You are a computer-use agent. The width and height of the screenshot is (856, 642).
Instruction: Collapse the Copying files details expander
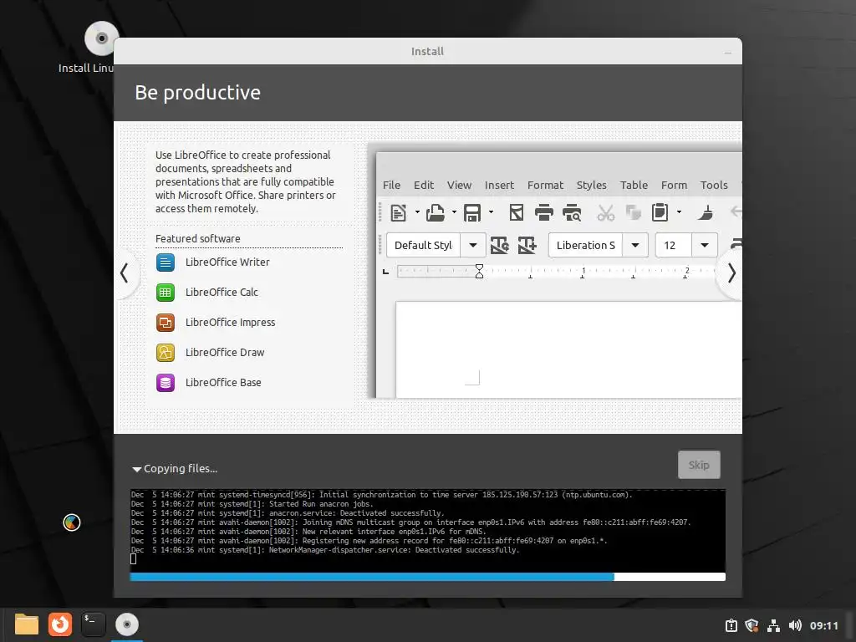point(137,469)
